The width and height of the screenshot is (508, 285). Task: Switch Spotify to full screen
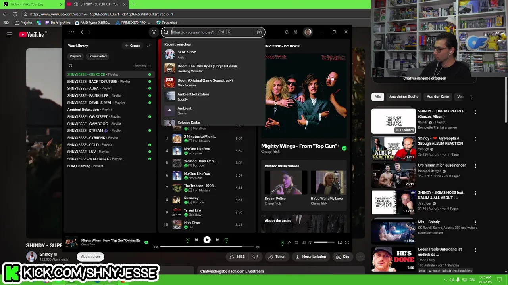[347, 243]
